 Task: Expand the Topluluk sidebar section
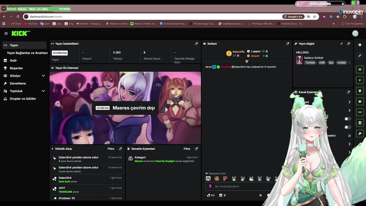pos(43,91)
